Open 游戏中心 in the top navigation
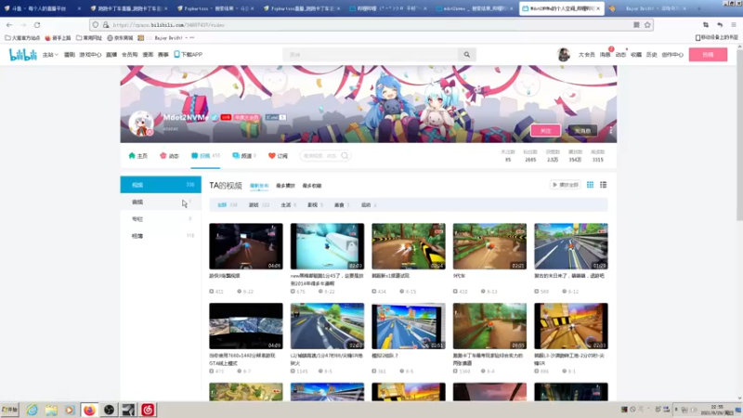 coord(90,55)
